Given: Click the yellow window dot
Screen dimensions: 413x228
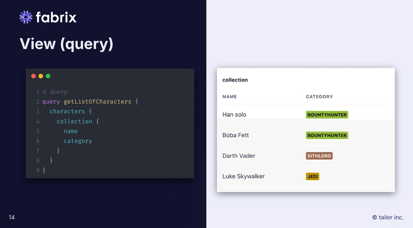Looking at the screenshot, I should (x=41, y=76).
